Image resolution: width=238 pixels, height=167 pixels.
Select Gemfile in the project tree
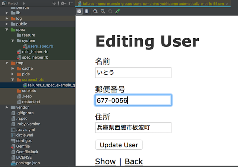tap(23, 146)
